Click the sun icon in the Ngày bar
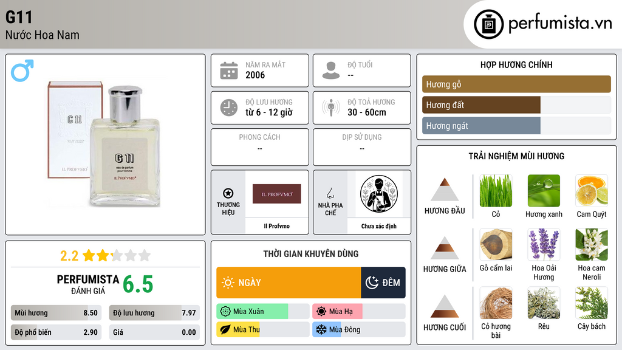Image resolution: width=622 pixels, height=350 pixels. 228,283
